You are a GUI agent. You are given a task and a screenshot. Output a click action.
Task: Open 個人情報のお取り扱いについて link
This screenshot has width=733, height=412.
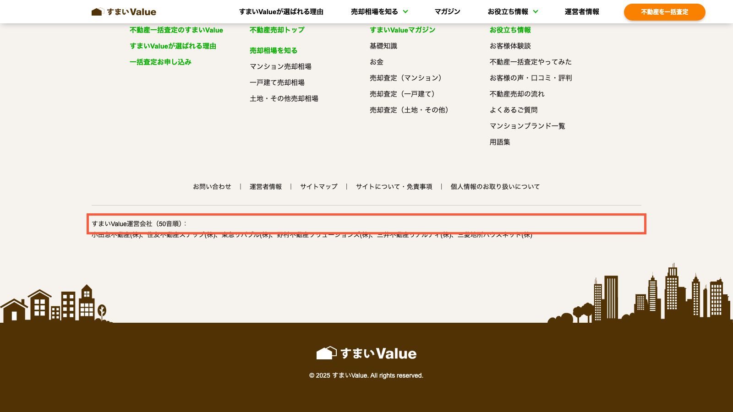click(495, 187)
